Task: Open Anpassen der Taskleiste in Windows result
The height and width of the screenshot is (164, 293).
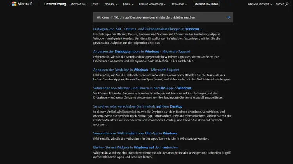Action: [136, 70]
